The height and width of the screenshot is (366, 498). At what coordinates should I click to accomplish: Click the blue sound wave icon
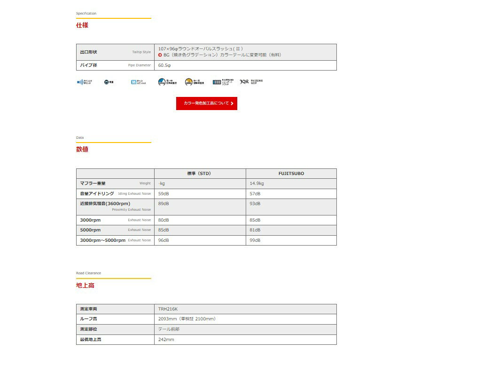80,82
